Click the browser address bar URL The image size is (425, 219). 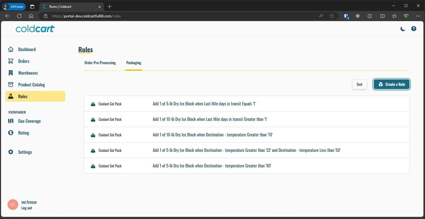(x=86, y=16)
